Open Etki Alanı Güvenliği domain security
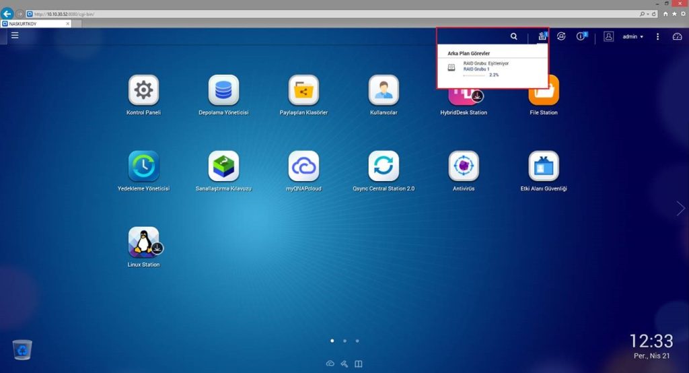Viewport: 689px width, 373px height. (544, 166)
